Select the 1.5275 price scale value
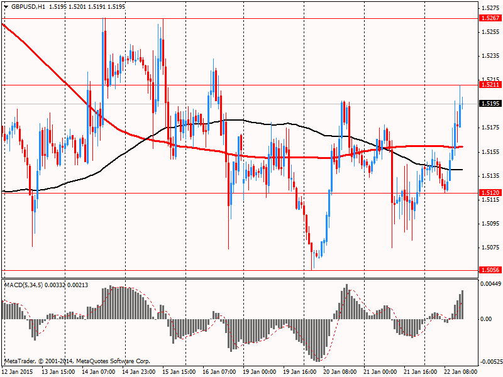The width and height of the screenshot is (503, 377). tap(491, 8)
